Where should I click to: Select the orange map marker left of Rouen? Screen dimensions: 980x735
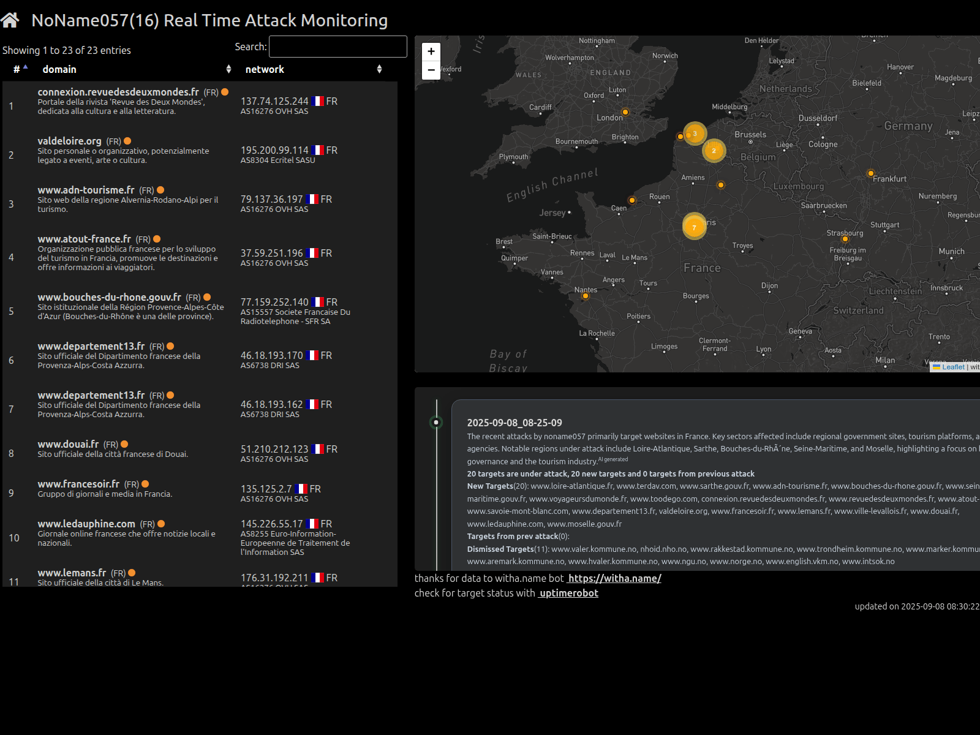click(x=632, y=200)
